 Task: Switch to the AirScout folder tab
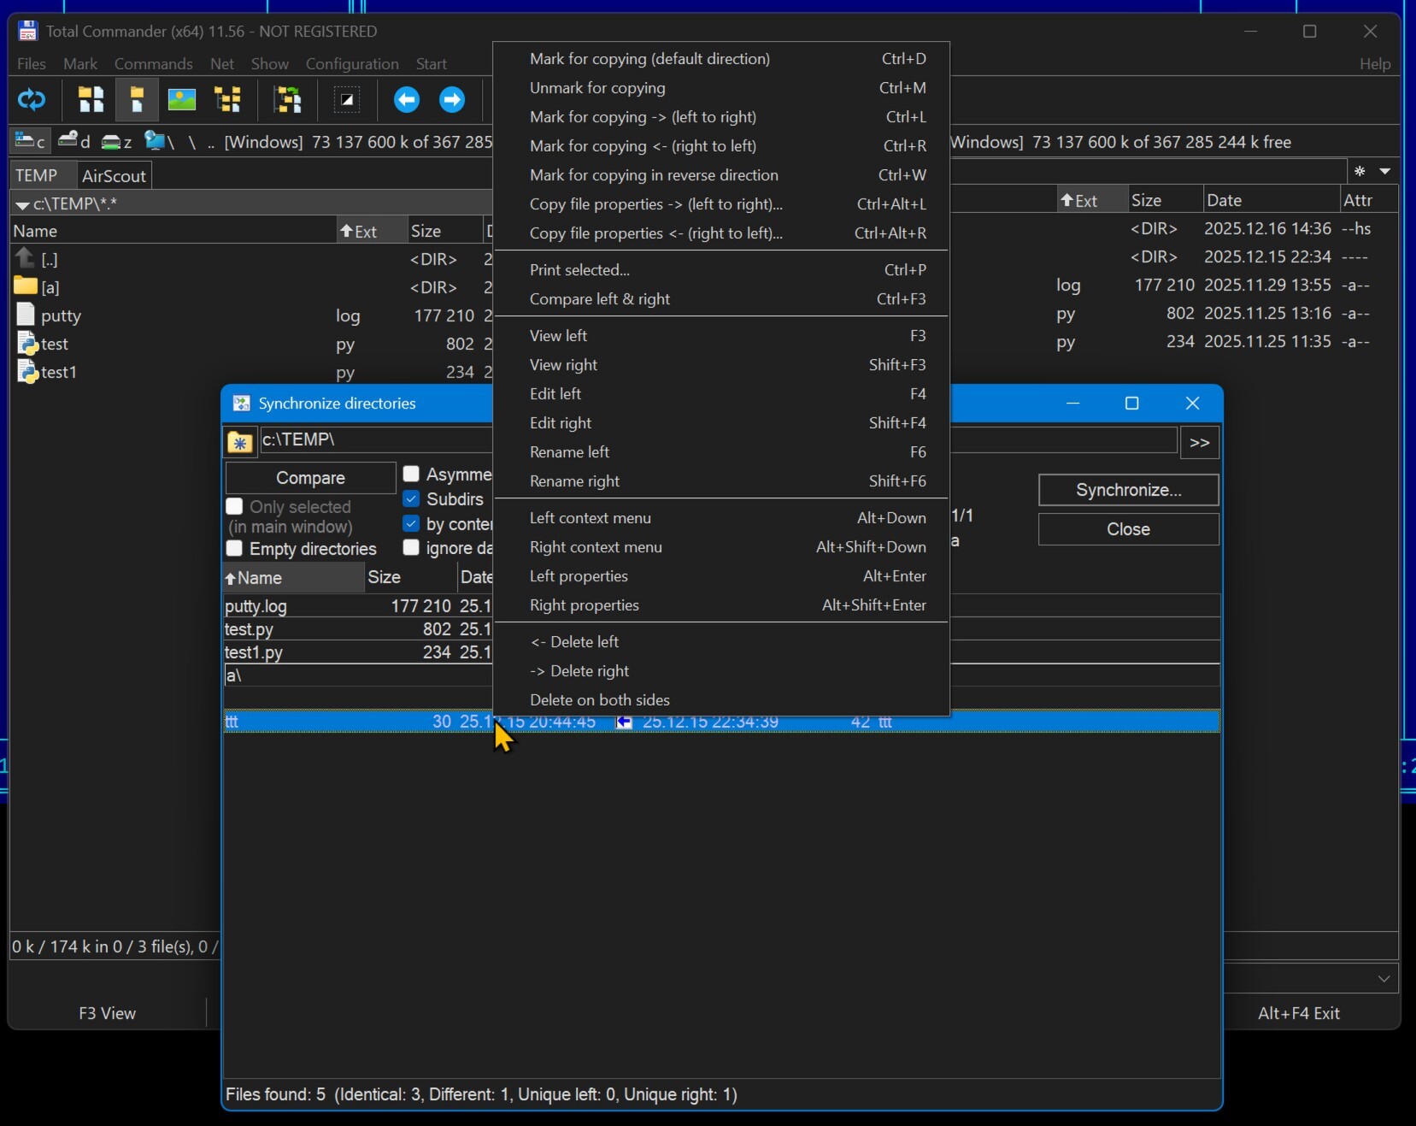click(x=114, y=175)
